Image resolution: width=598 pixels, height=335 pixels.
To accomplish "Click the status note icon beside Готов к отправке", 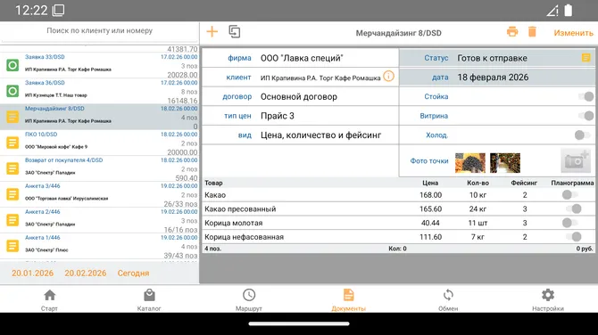I will [x=586, y=58].
